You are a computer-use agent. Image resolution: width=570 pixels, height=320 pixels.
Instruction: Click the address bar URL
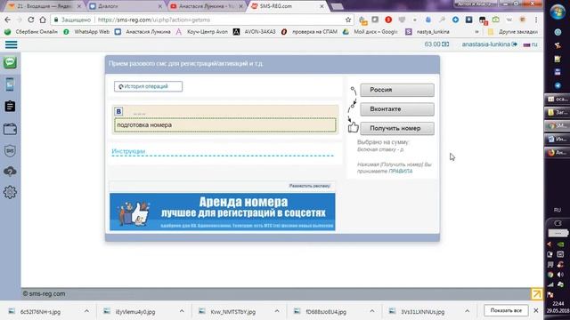click(x=154, y=20)
